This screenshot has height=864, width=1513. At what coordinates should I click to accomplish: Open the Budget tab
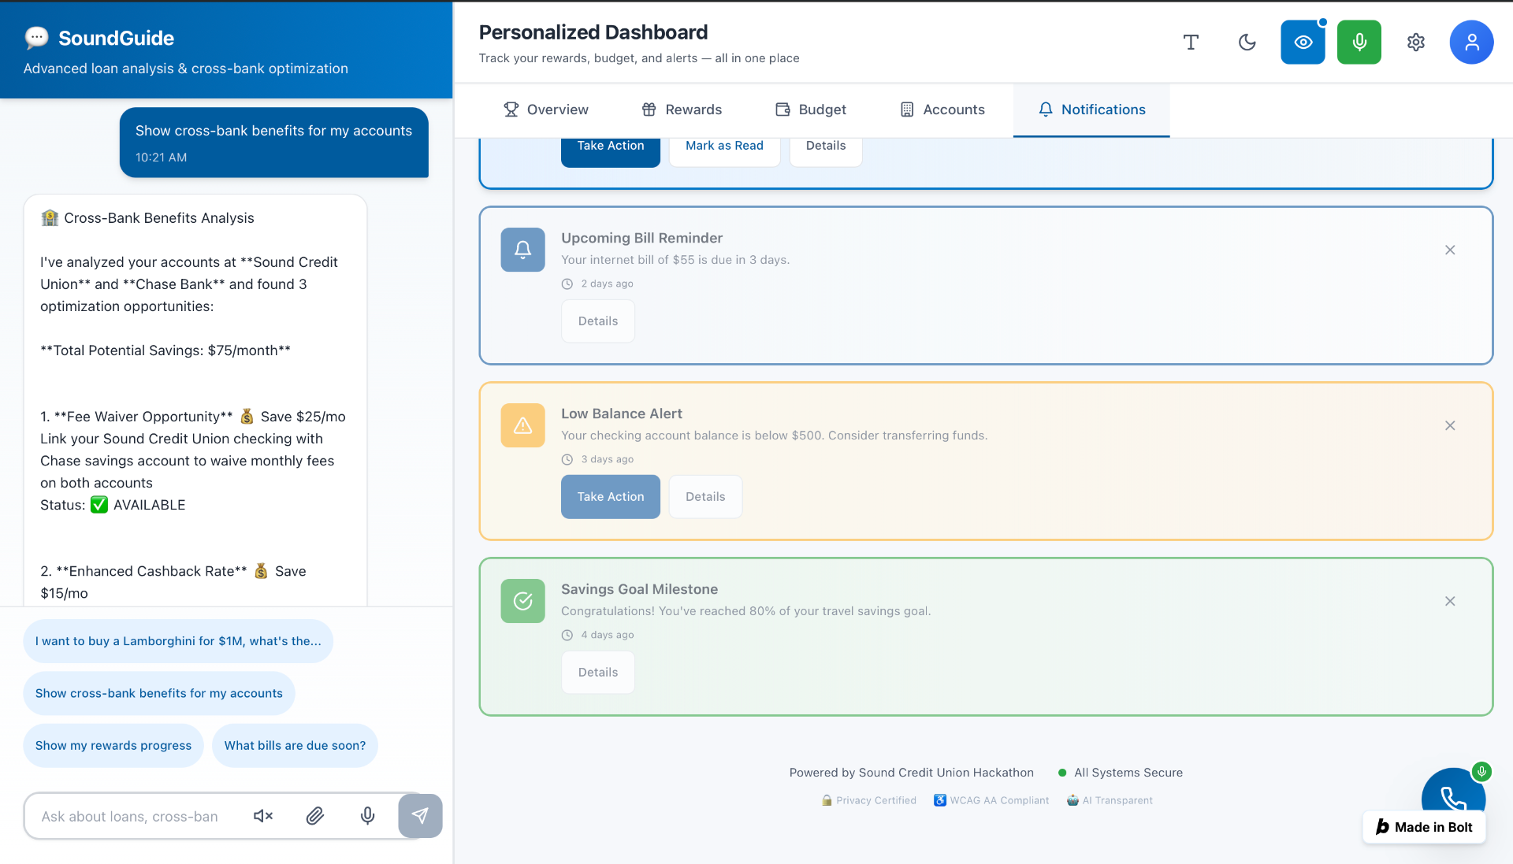[811, 109]
